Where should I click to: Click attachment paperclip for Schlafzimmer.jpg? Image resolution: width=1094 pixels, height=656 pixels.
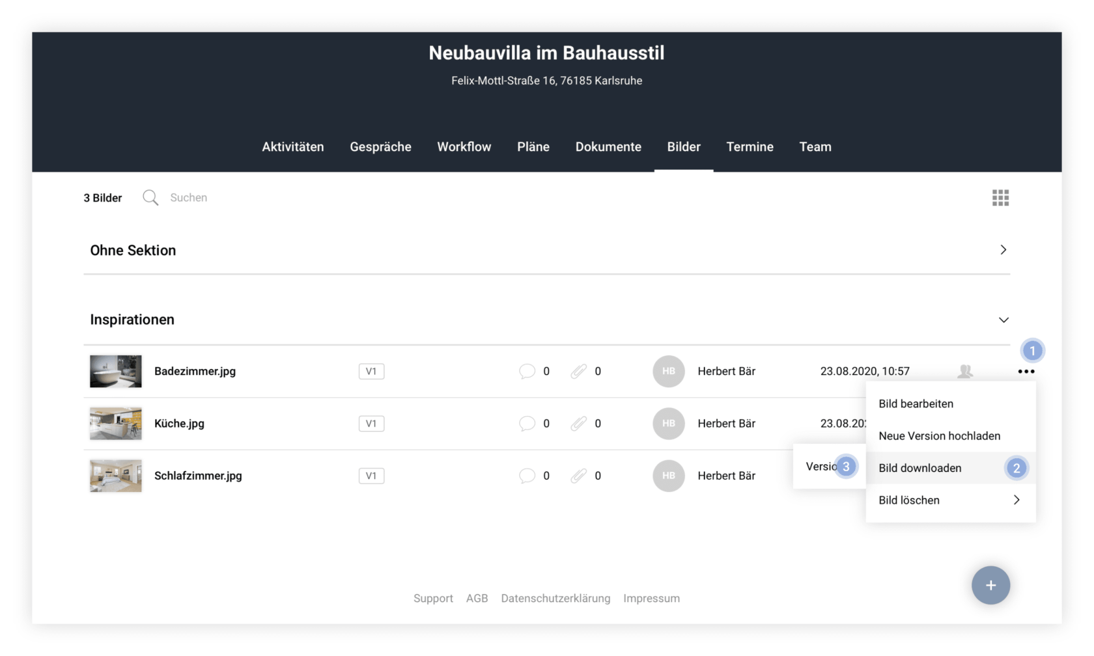tap(578, 476)
